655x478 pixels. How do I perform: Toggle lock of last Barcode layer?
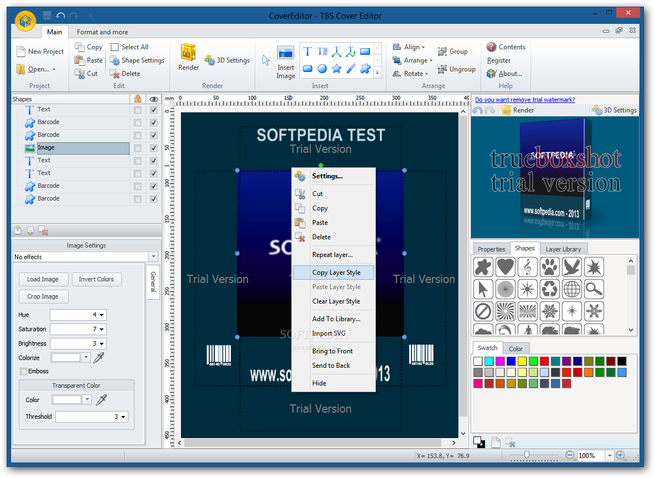[x=137, y=199]
